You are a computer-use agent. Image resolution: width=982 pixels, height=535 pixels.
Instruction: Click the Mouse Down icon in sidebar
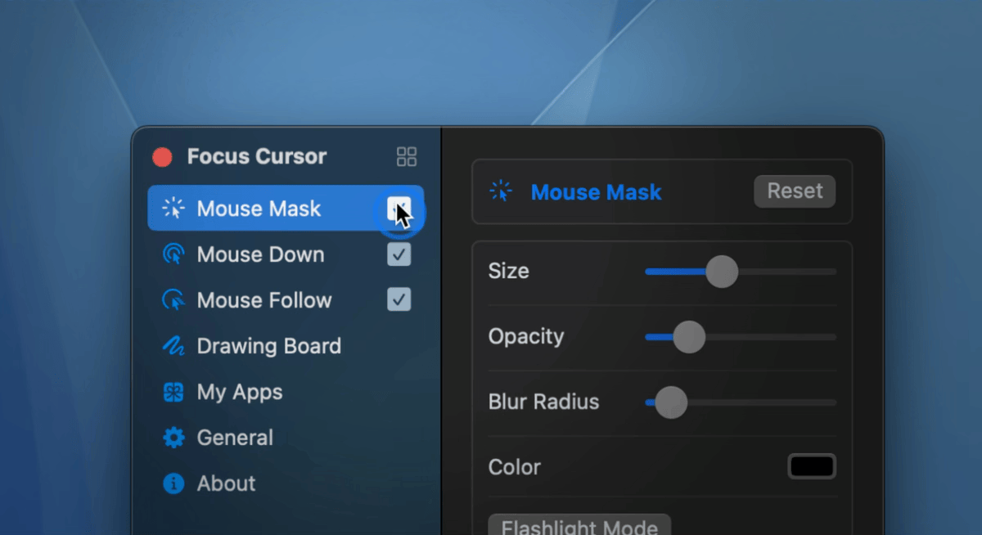click(x=173, y=254)
